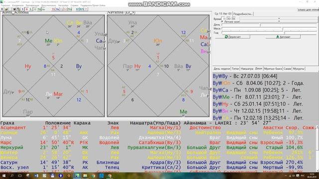Click the Go toolbar icon

[x=65, y=9]
